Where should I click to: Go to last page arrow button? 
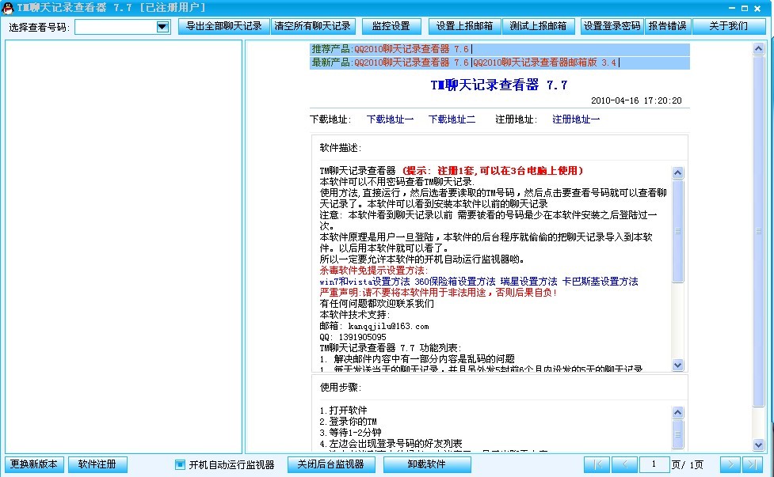pyautogui.click(x=753, y=464)
